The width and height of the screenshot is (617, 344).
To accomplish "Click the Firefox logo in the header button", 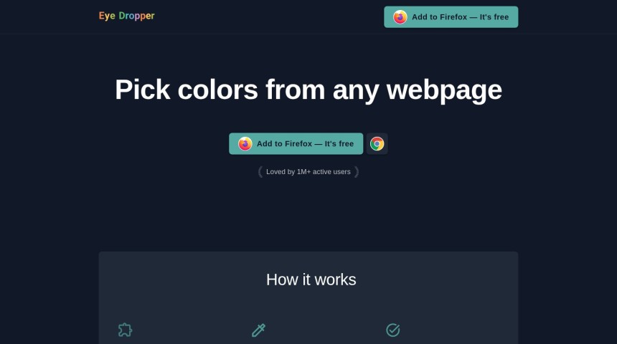I will click(400, 17).
